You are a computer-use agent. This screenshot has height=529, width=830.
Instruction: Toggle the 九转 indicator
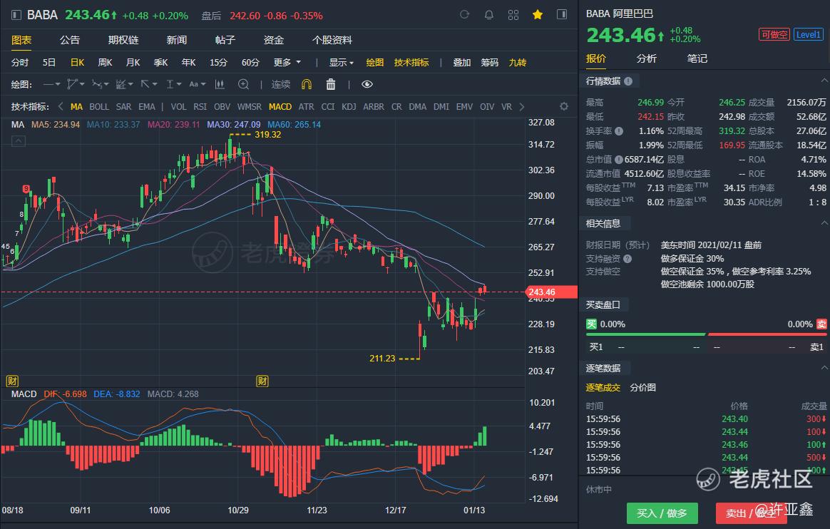(517, 63)
